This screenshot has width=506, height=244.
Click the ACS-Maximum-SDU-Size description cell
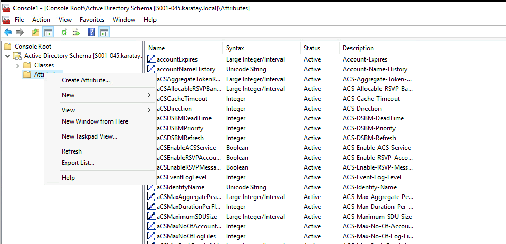point(377,216)
